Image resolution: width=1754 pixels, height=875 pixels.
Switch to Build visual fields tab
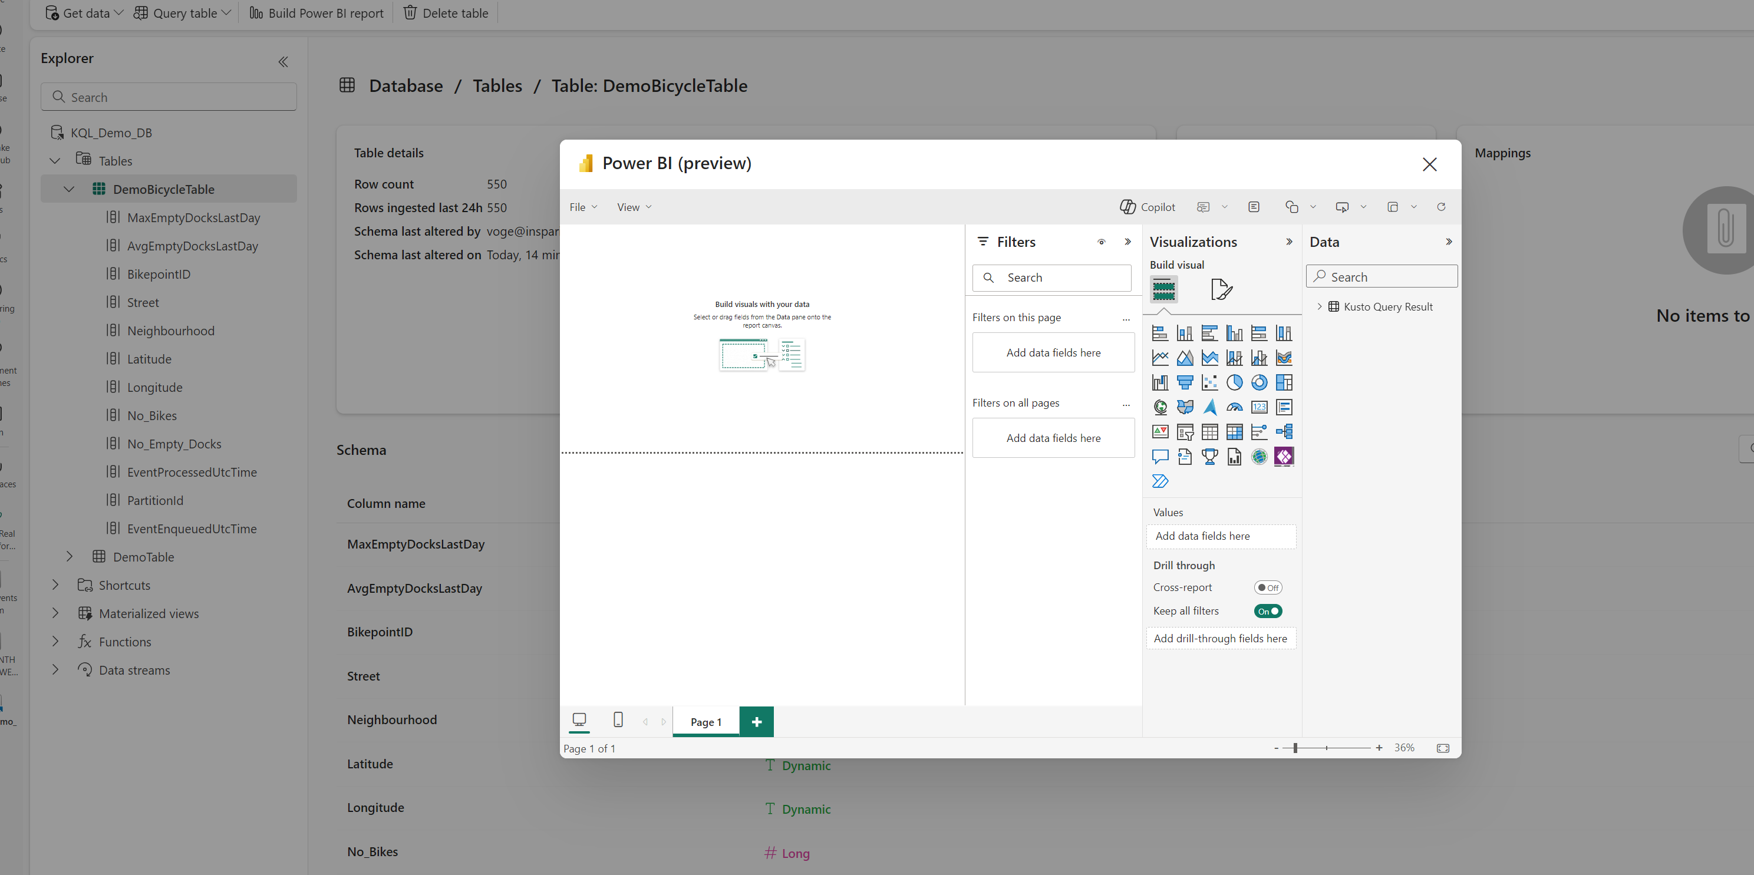point(1163,289)
